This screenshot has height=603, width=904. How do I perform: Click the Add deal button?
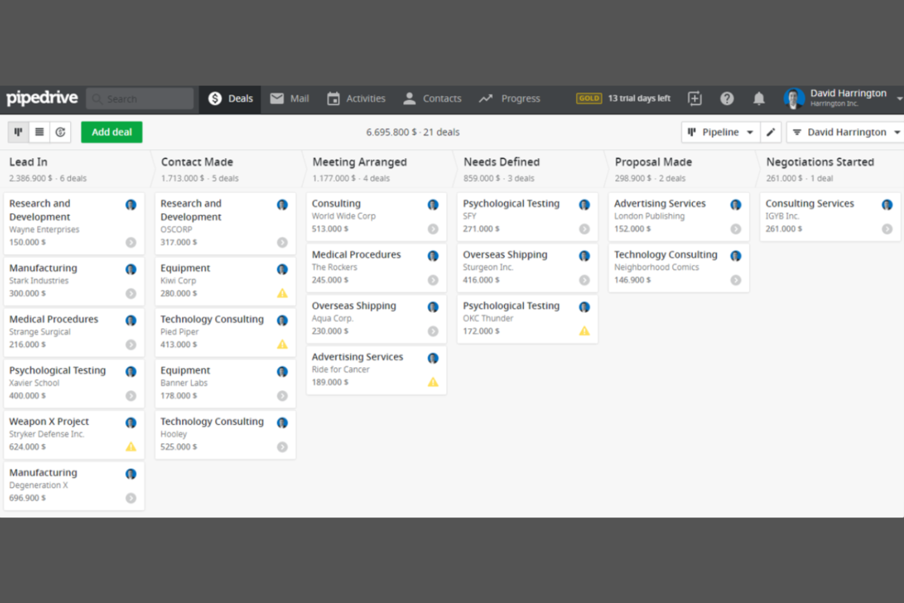click(111, 132)
